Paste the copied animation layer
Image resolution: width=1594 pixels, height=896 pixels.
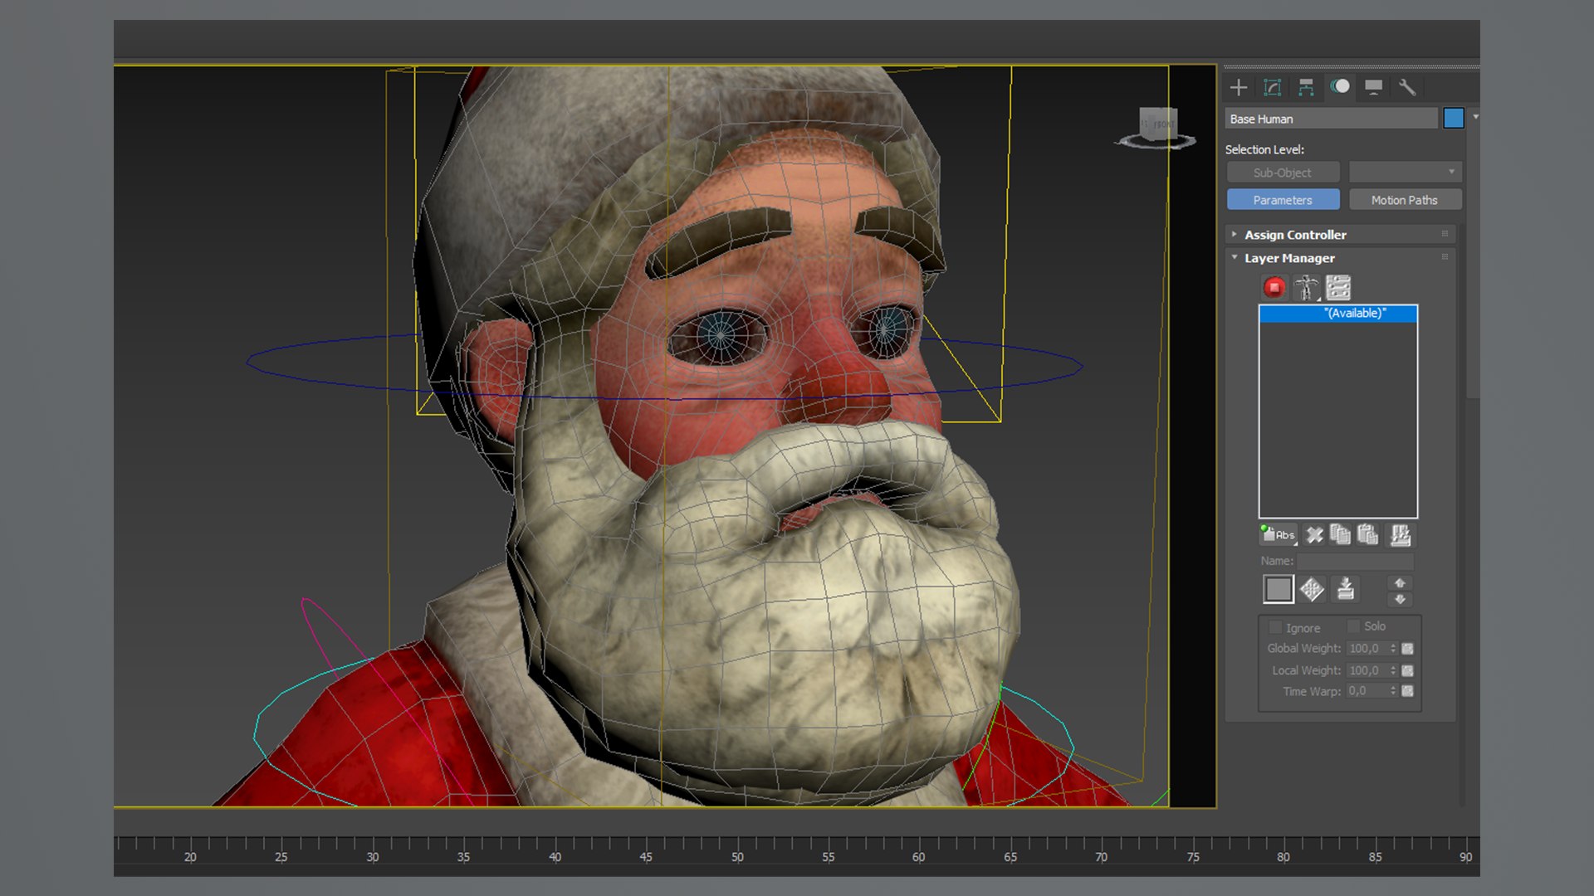click(1367, 535)
